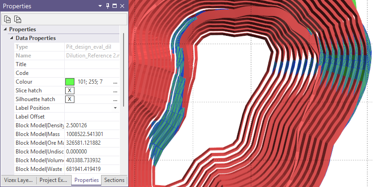Open Slice hatch ellipsis editor button
Viewport: 373px width, 187px height.
(x=115, y=91)
